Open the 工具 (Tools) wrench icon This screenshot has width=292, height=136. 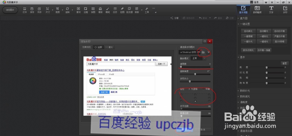pos(147,9)
